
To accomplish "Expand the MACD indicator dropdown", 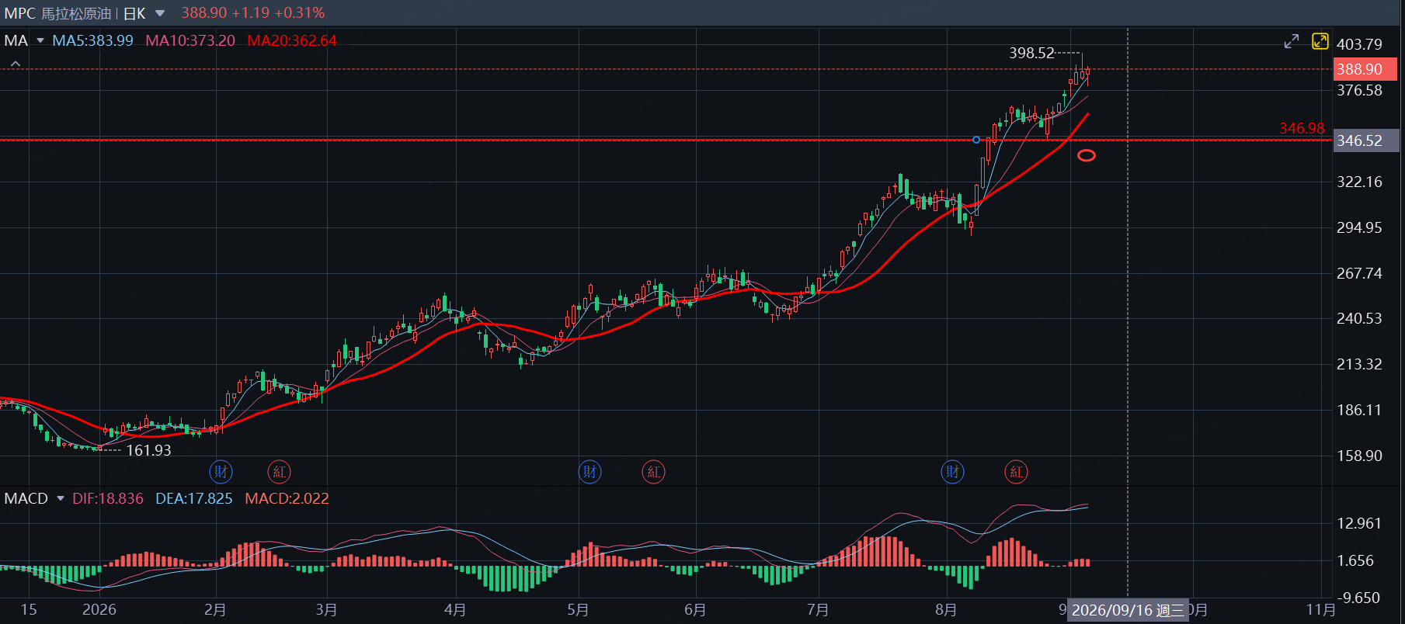I will pos(61,498).
